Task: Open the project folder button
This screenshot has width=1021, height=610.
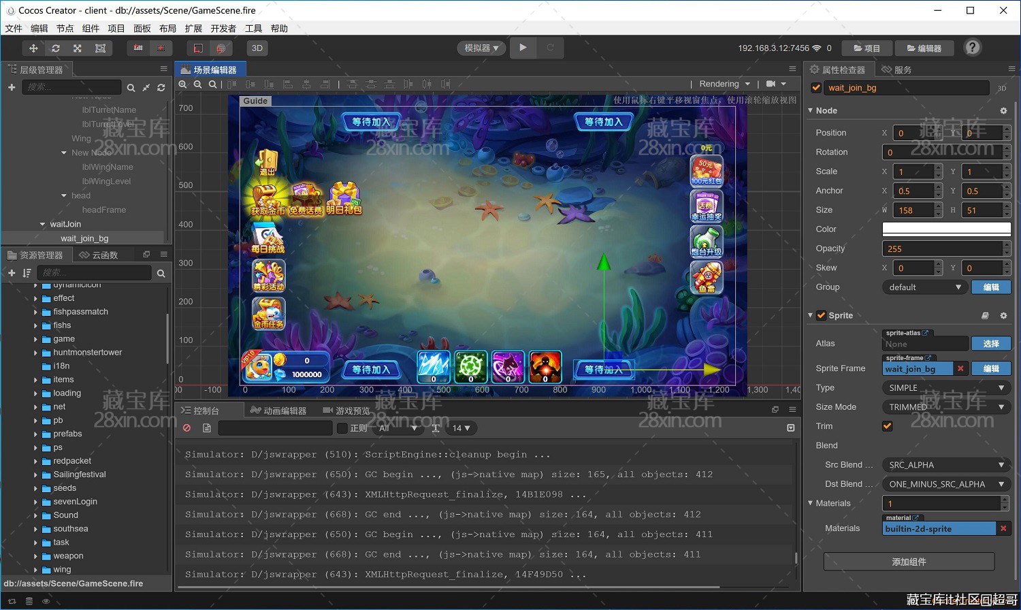Action: point(867,48)
